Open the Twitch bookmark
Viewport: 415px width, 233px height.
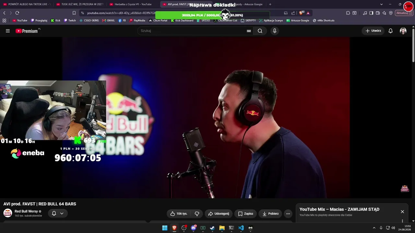(x=70, y=20)
